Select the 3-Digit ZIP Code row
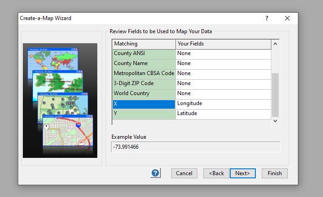Screen dimensions: 323x197 click(x=144, y=84)
